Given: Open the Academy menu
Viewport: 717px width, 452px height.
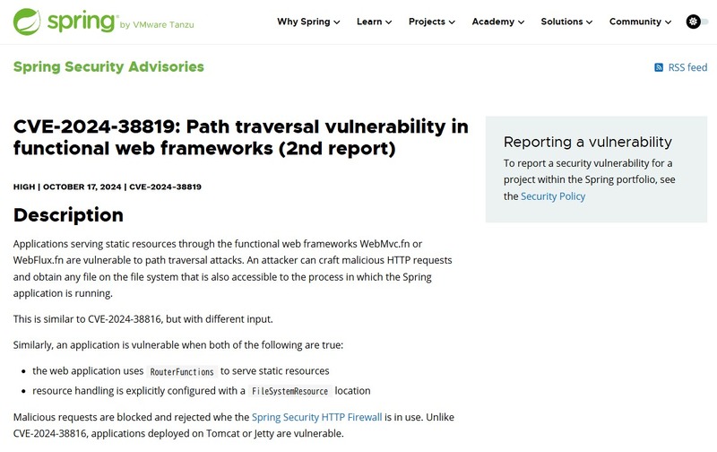Looking at the screenshot, I should pos(498,22).
